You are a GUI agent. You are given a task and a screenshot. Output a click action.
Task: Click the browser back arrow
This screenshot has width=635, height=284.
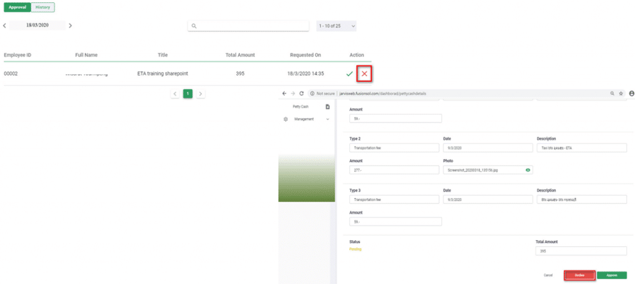(x=284, y=93)
